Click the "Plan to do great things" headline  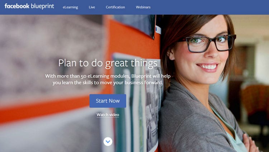click(108, 63)
